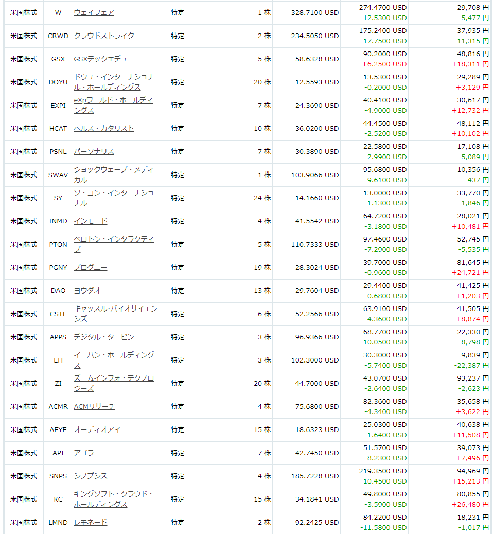Select ticker symbol AEYE
The width and height of the screenshot is (494, 534).
(x=58, y=429)
